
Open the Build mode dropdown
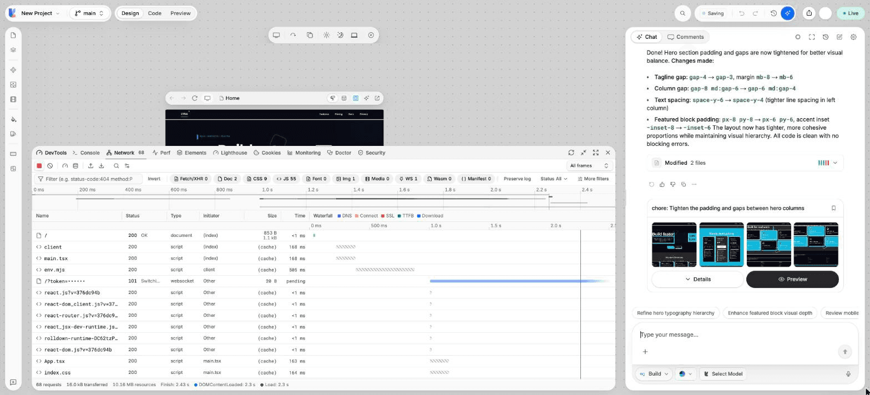(654, 374)
